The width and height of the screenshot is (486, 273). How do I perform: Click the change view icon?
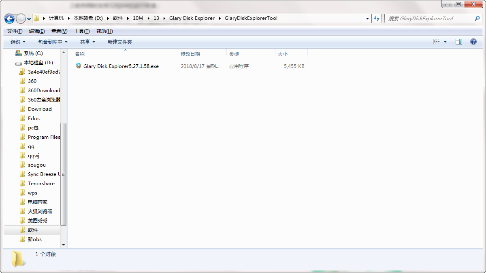pos(436,42)
